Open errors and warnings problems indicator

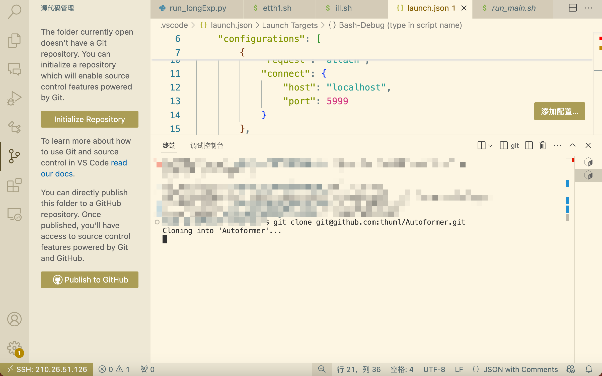coord(114,369)
